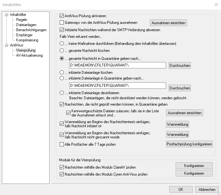Collapse the AntiVirus tree node

click(x=7, y=45)
